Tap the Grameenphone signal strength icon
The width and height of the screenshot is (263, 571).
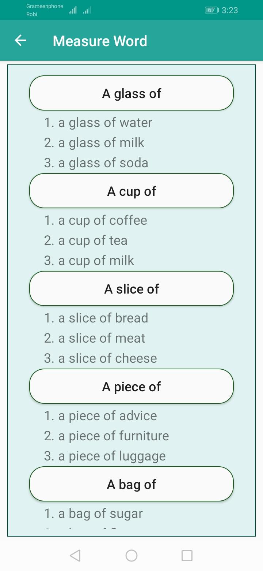tap(73, 10)
